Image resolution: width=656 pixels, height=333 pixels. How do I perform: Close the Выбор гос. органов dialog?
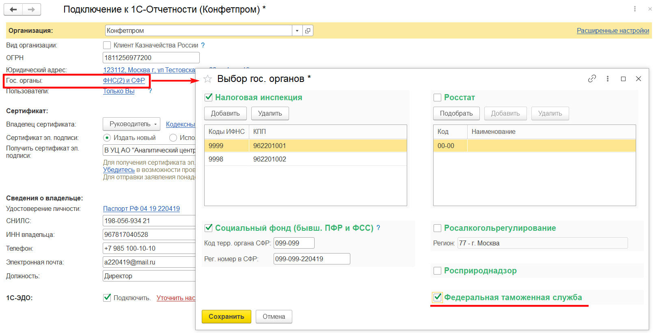[639, 79]
